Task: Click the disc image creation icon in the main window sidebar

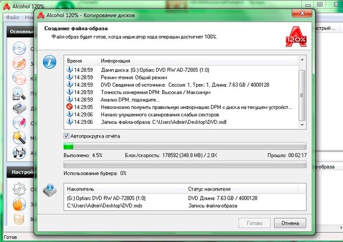Action: 19,49
